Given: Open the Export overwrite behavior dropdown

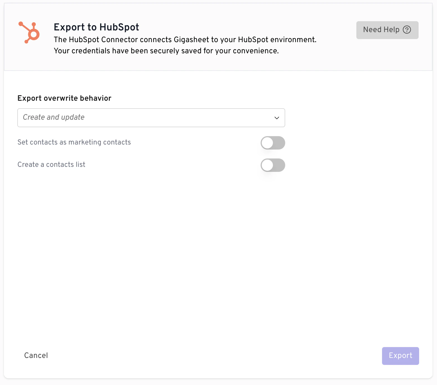Looking at the screenshot, I should (x=151, y=117).
